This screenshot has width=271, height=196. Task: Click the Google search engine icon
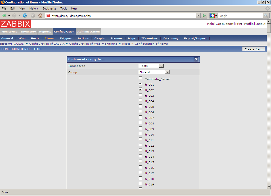(x=213, y=16)
